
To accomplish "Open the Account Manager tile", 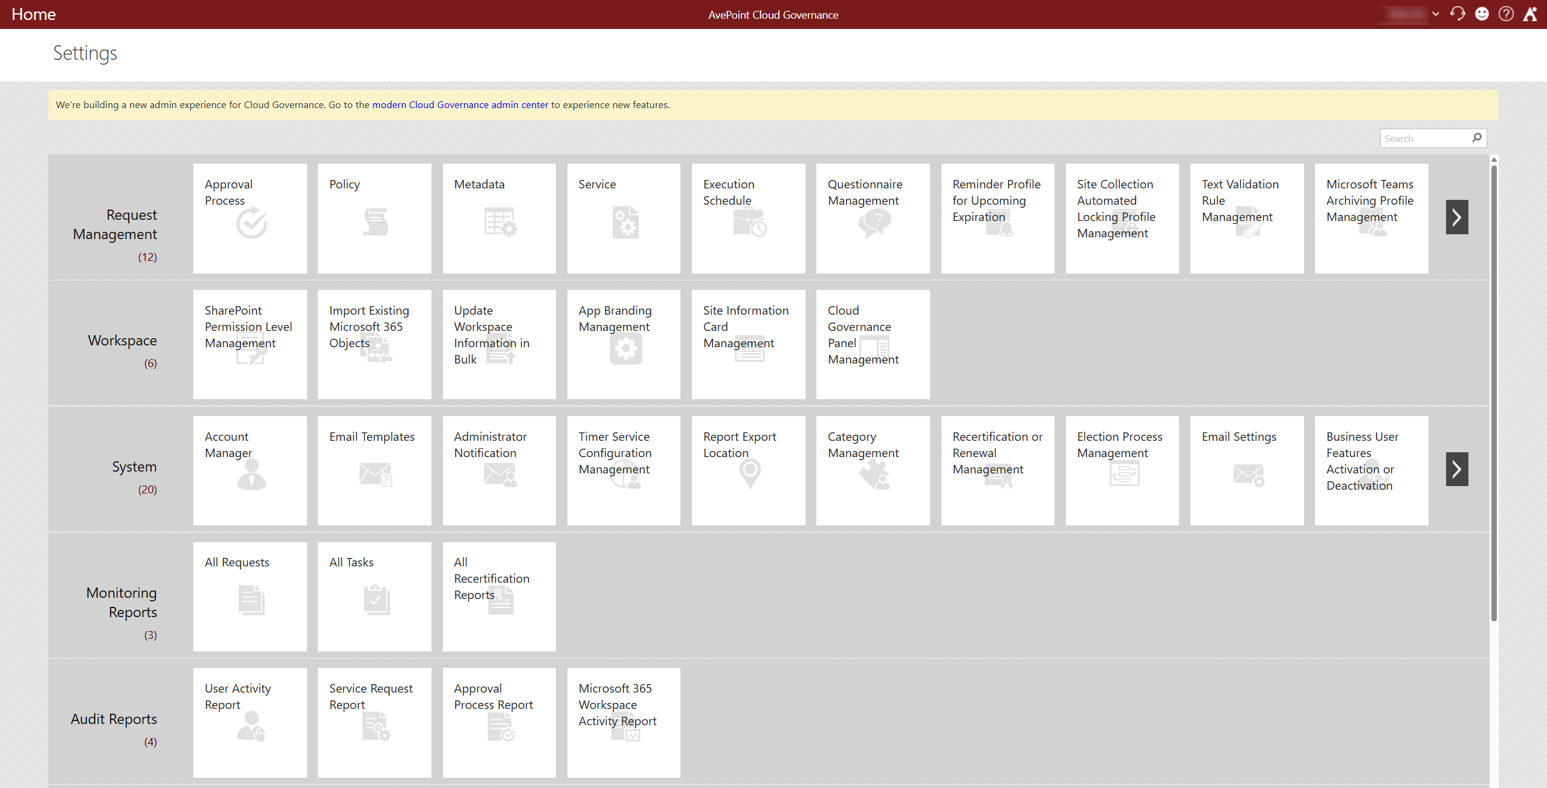I will [x=250, y=470].
